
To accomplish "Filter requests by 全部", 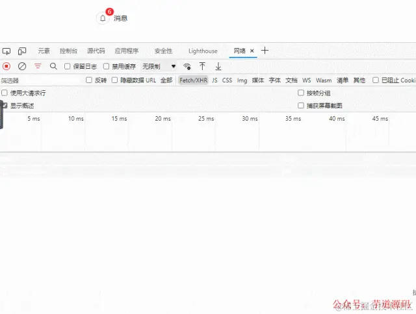I will [166, 80].
